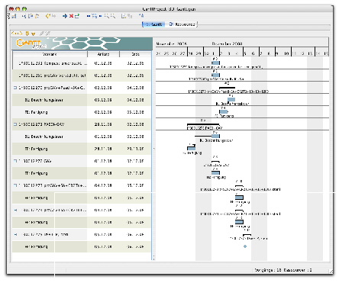
Task: Click the grid icon between blue squares
Action: click(95, 16)
